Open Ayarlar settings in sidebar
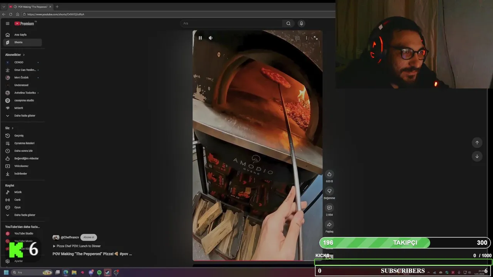This screenshot has width=493, height=277. pyautogui.click(x=22, y=261)
